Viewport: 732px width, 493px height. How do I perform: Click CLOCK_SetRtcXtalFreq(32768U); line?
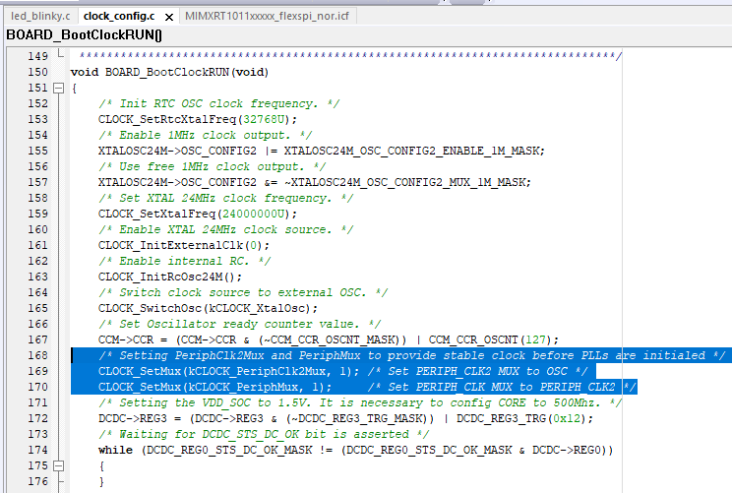[198, 119]
